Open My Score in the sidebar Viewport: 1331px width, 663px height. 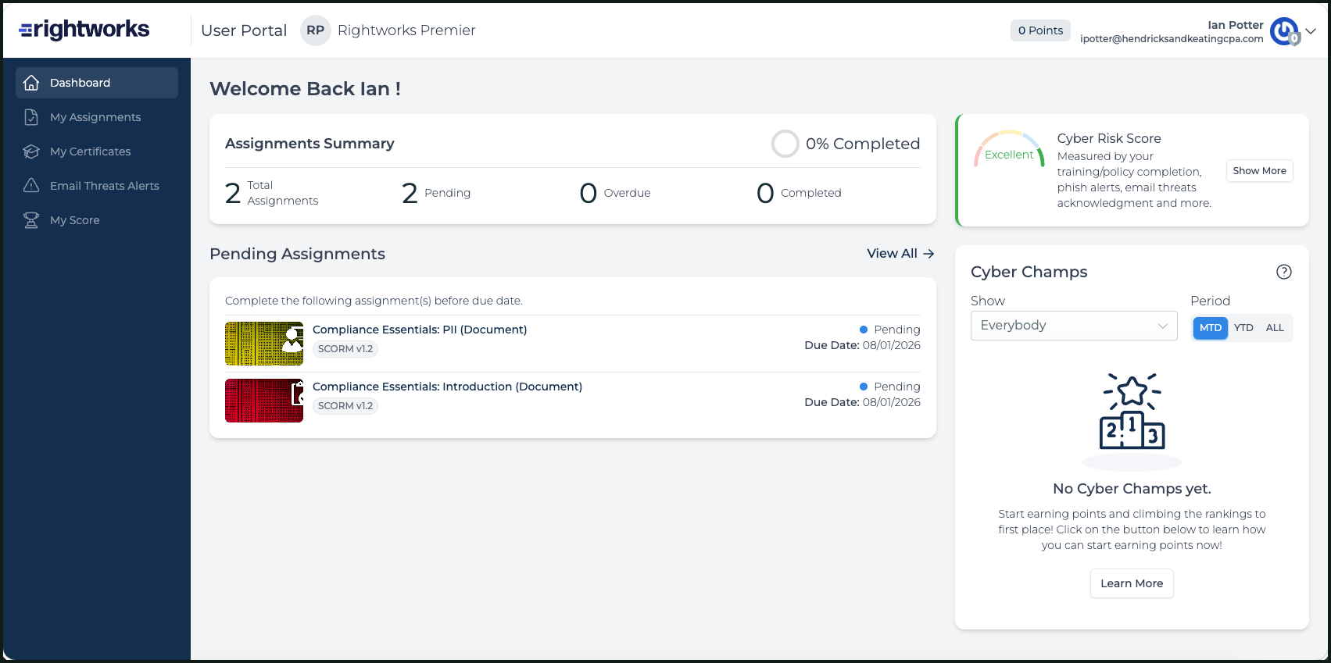97,220
